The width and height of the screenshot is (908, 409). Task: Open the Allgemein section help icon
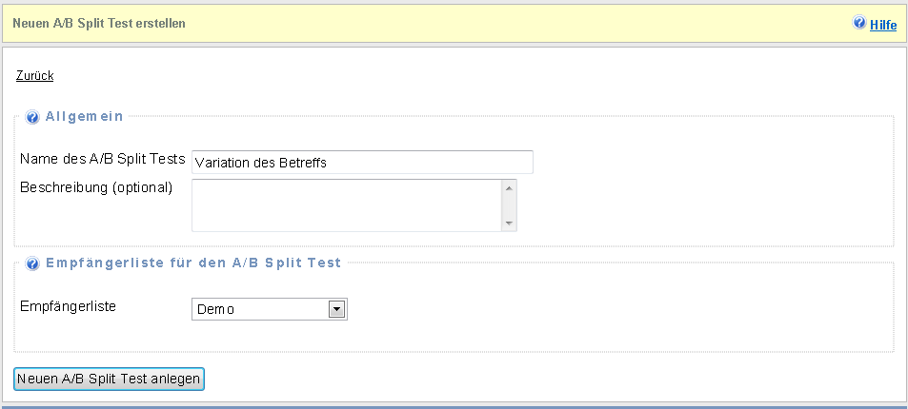coord(32,117)
